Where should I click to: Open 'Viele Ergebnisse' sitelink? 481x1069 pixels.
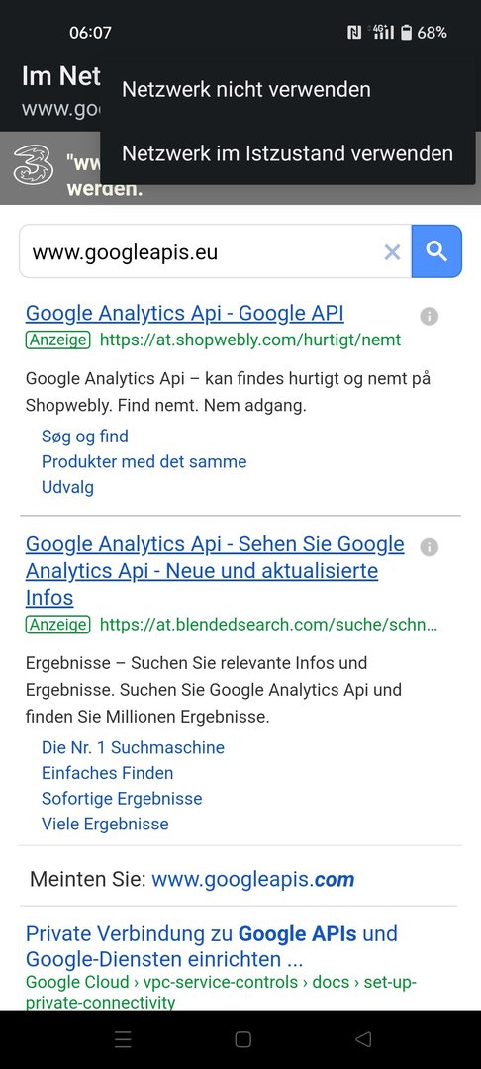pos(105,824)
